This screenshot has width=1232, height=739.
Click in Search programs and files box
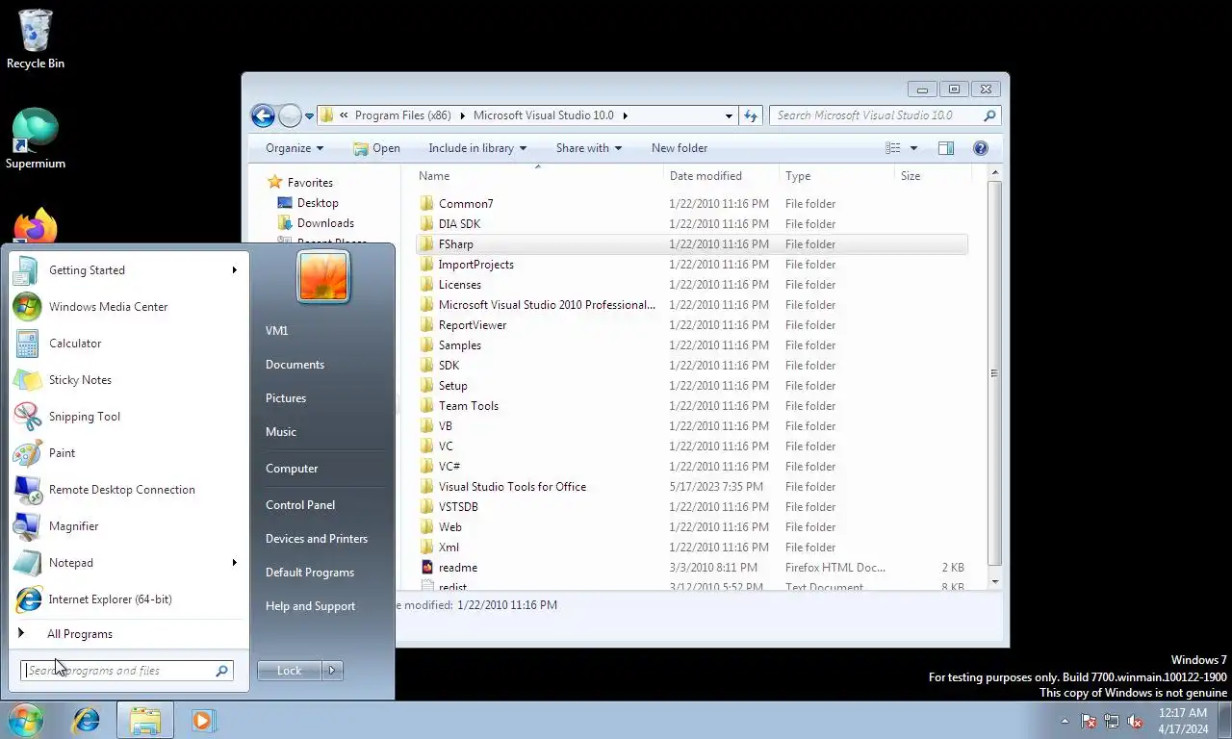127,671
